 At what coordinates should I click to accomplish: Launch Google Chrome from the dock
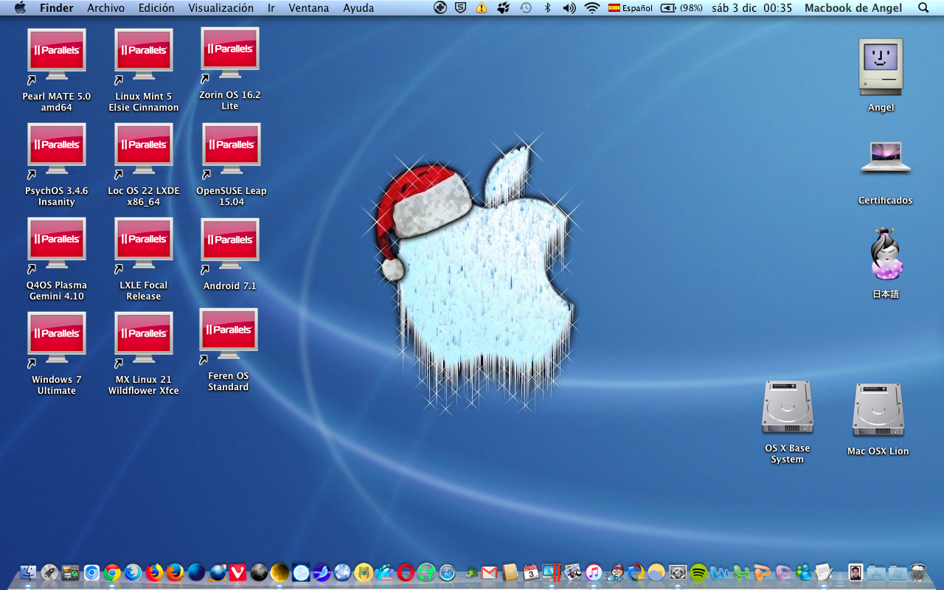pyautogui.click(x=112, y=572)
